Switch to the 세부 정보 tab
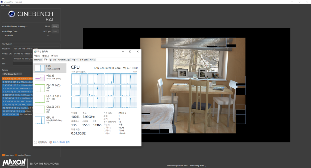Image resolution: width=311 pixels, height=168 pixels. (x=83, y=60)
